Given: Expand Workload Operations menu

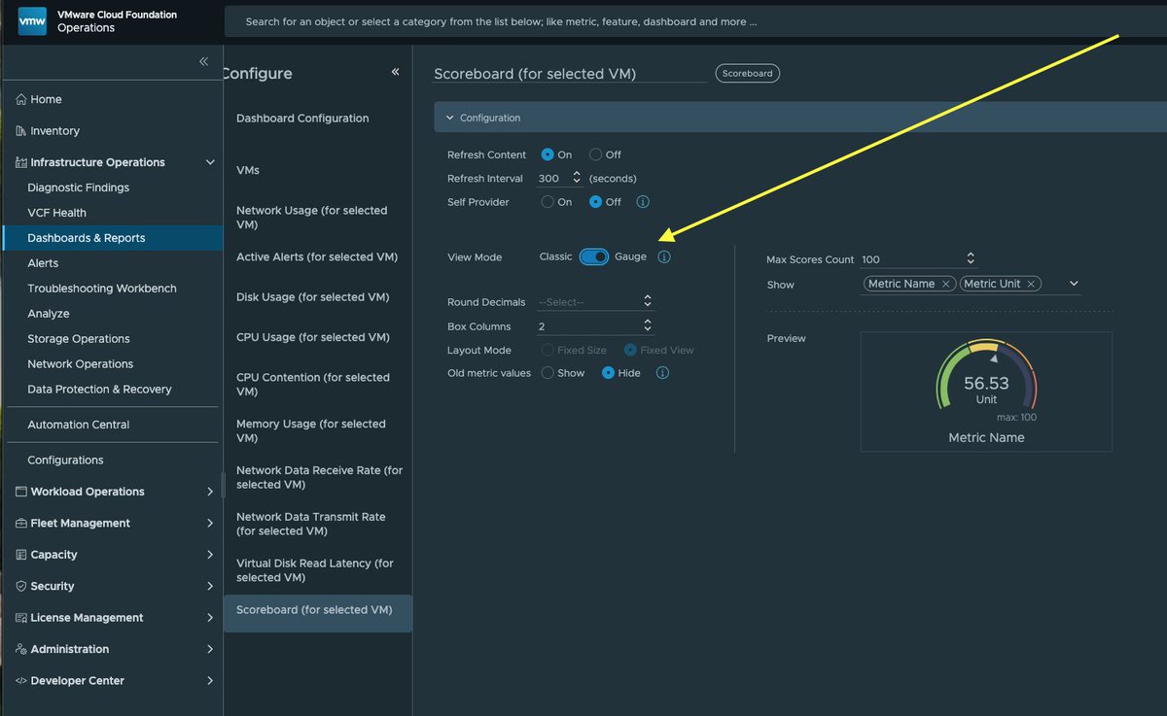Looking at the screenshot, I should tap(210, 492).
